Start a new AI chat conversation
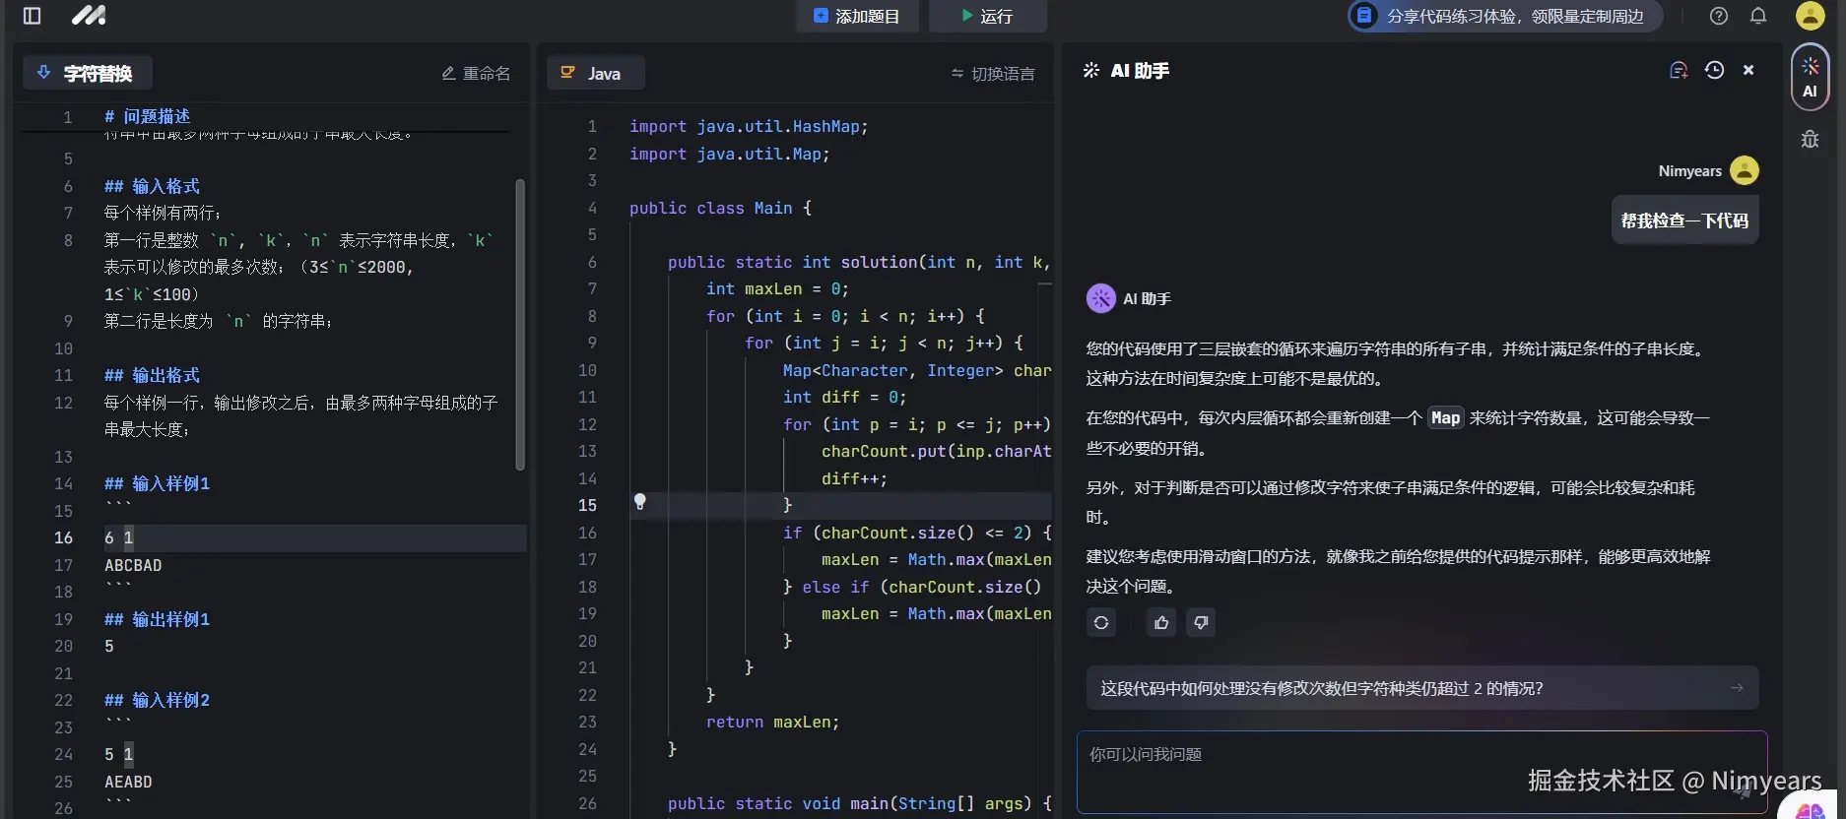 [x=1679, y=70]
